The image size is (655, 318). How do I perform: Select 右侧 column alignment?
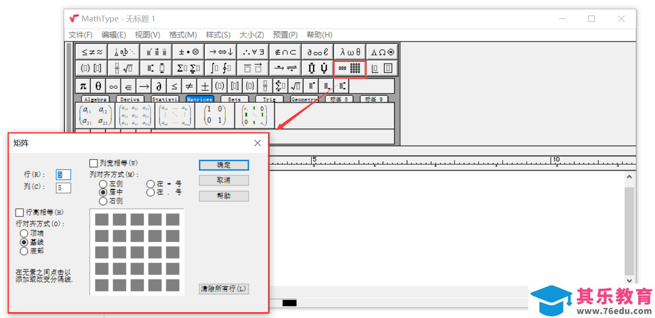pyautogui.click(x=103, y=201)
